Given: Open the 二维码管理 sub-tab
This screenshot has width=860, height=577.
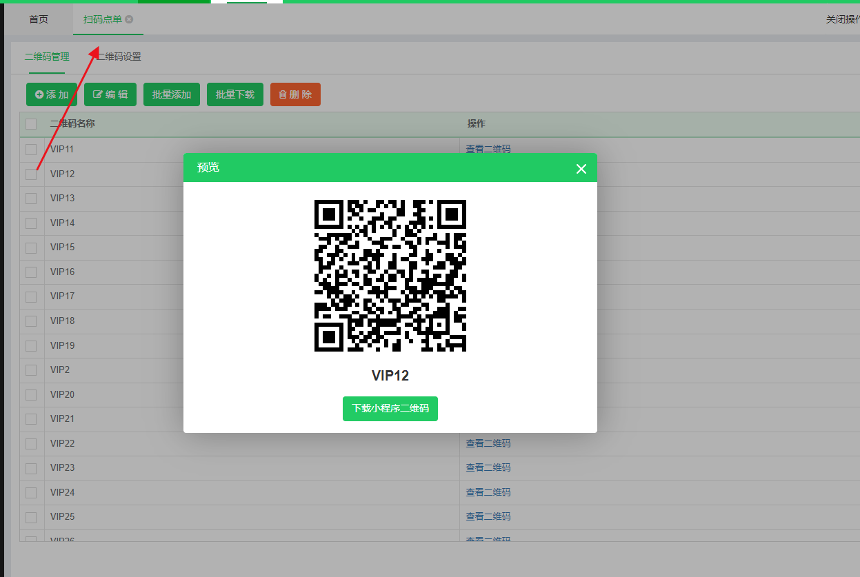Looking at the screenshot, I should [47, 57].
